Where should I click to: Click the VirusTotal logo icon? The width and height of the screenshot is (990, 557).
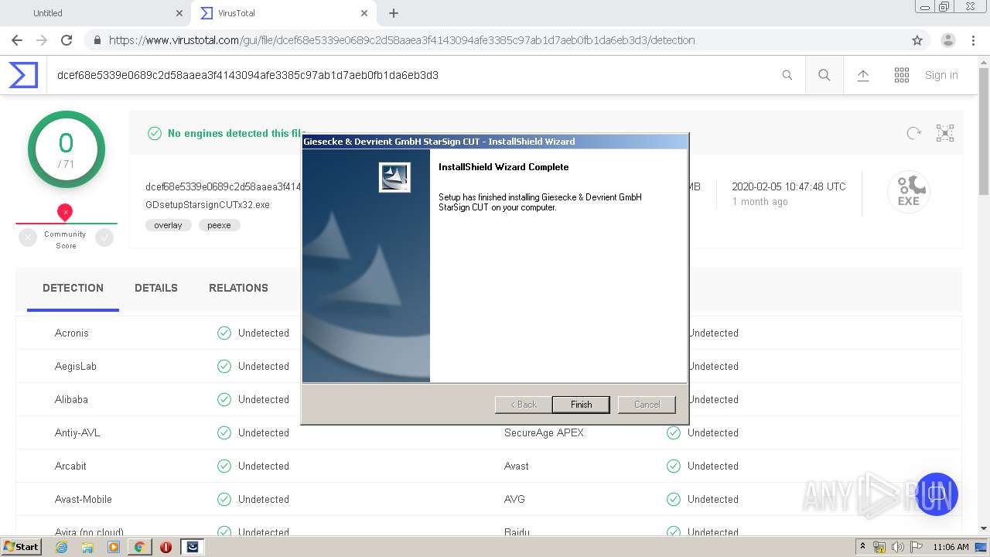[23, 75]
